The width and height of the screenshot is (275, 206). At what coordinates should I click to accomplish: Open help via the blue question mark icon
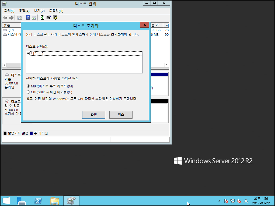tap(28, 17)
